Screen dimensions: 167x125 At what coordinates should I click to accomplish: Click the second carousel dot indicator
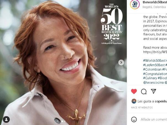pos(65,121)
